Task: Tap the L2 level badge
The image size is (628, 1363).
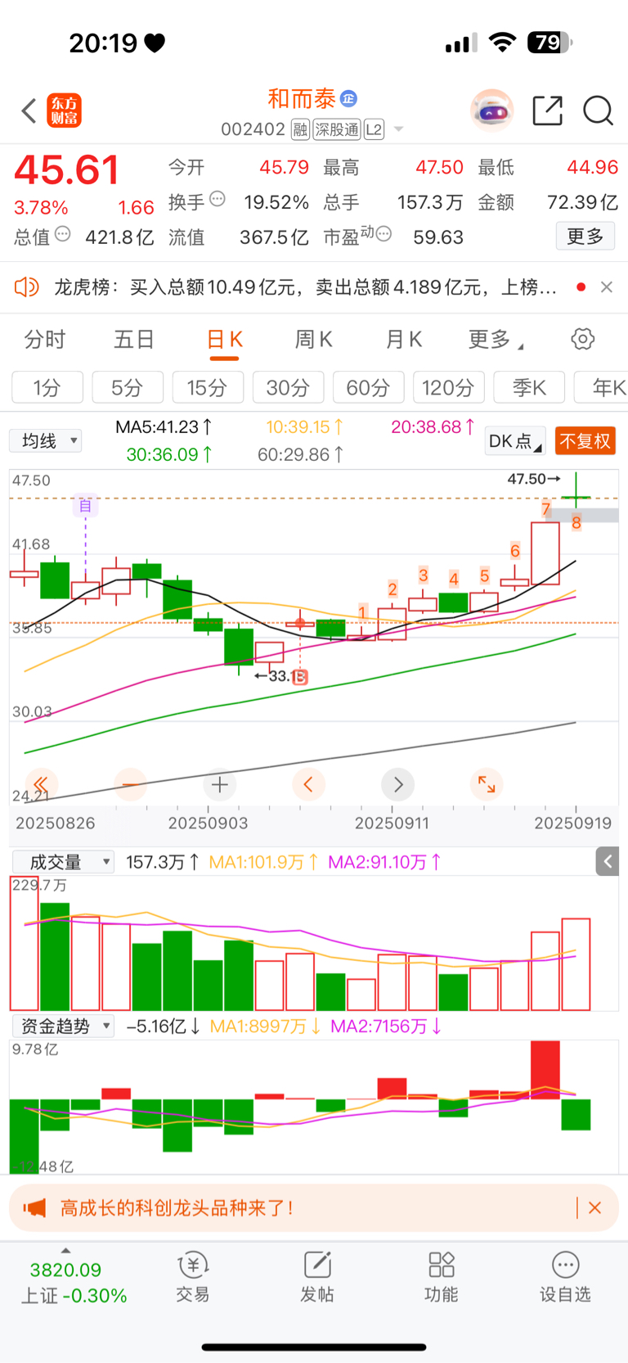Action: click(374, 129)
